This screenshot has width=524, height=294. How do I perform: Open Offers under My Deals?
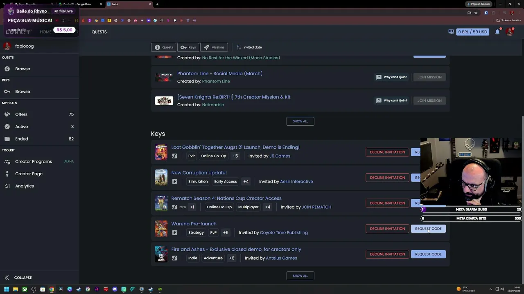coord(39,114)
